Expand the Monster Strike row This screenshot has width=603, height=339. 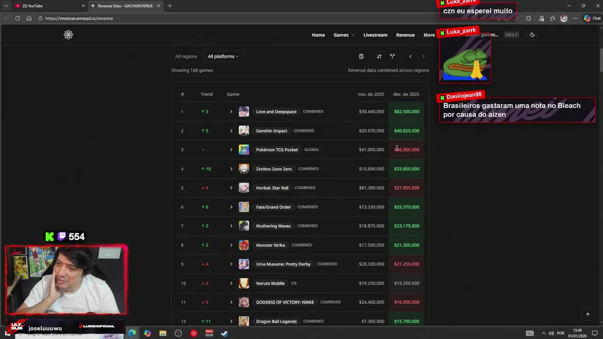click(231, 245)
